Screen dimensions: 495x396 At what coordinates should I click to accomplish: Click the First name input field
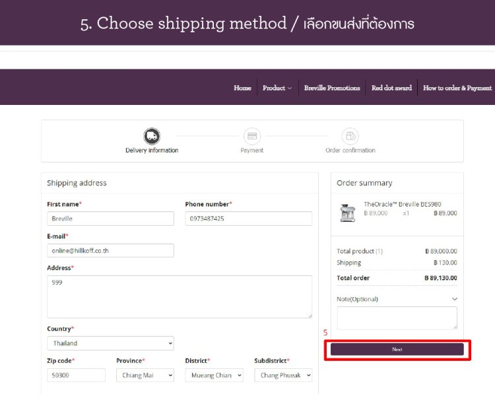(x=110, y=218)
